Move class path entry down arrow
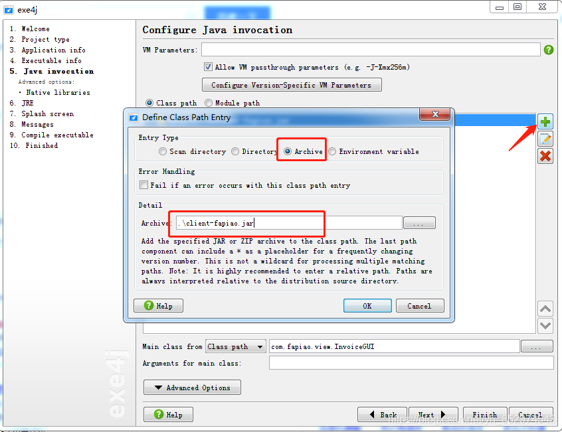The image size is (562, 432). tap(545, 326)
